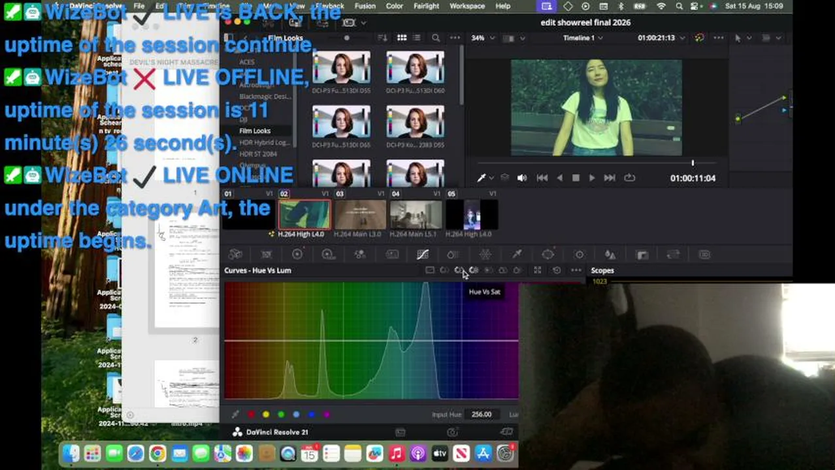Screen dimensions: 835x470
Task: Open the 3D stereoscopic palette icon
Action: (704, 255)
